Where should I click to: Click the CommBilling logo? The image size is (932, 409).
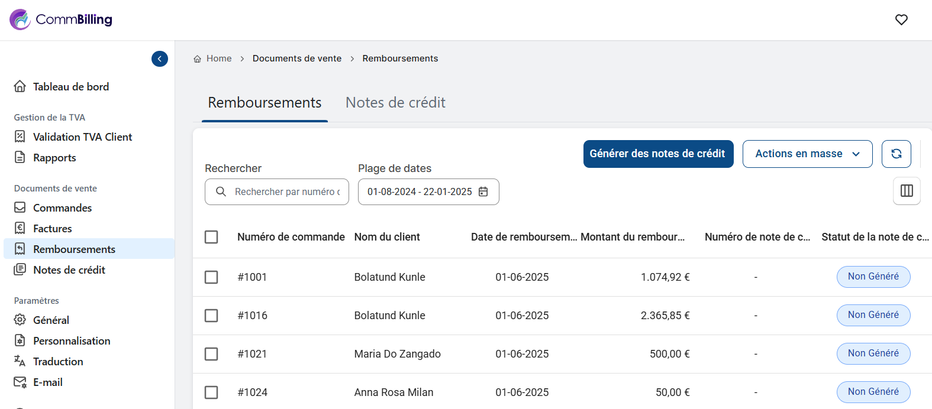click(x=61, y=20)
